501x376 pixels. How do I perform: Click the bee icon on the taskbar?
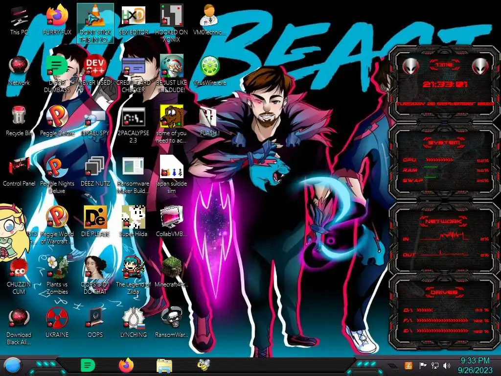203,364
